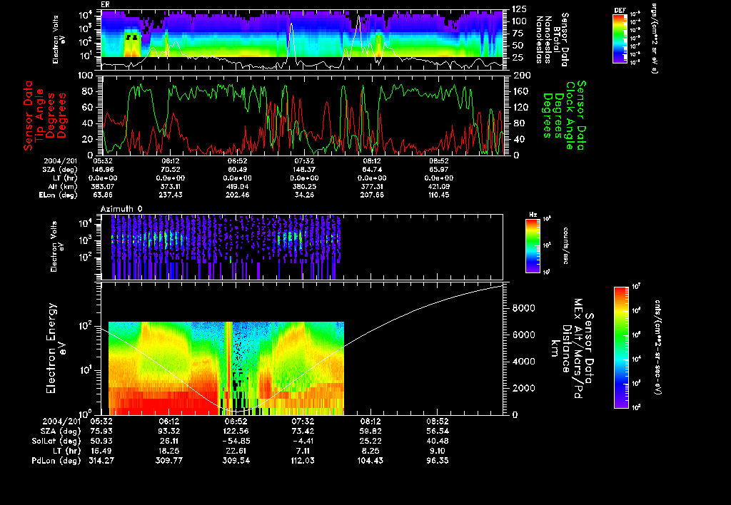Select local time value 9.10

438,451
